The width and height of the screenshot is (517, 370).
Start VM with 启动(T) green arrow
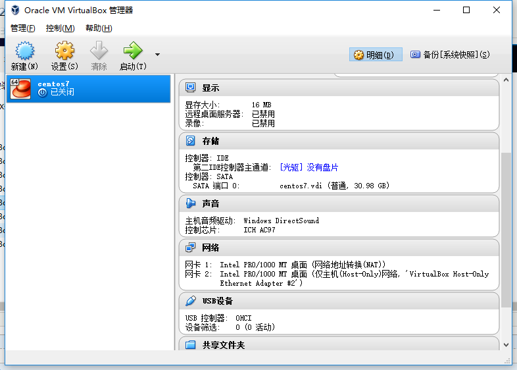point(133,51)
